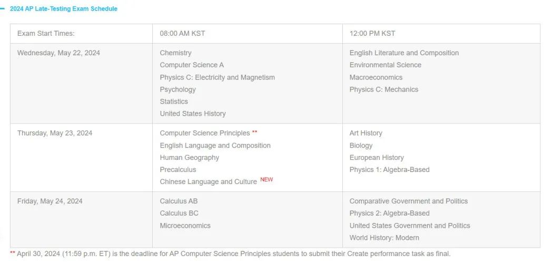The width and height of the screenshot is (553, 265).
Task: Click the red asterisks next to Computer Science Principles
Action: point(254,132)
